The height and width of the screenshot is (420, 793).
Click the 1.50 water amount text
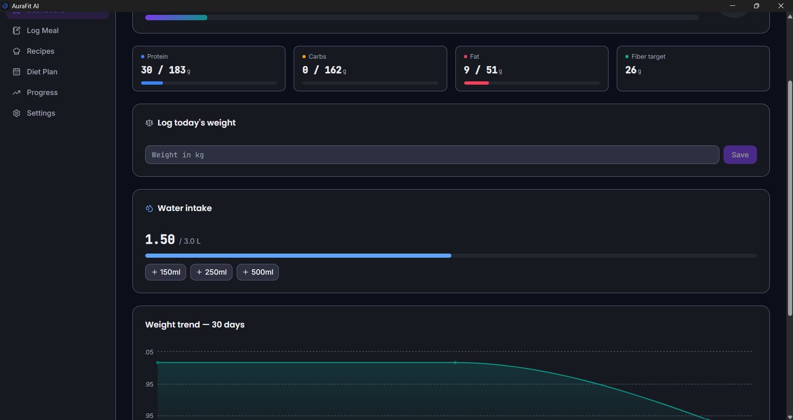pos(160,240)
